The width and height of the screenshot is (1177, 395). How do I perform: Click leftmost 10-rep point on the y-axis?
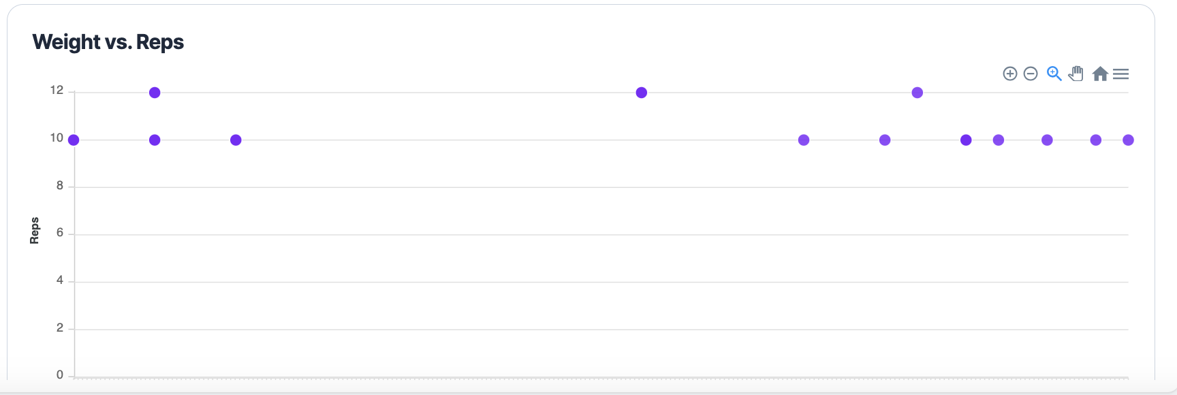click(74, 140)
